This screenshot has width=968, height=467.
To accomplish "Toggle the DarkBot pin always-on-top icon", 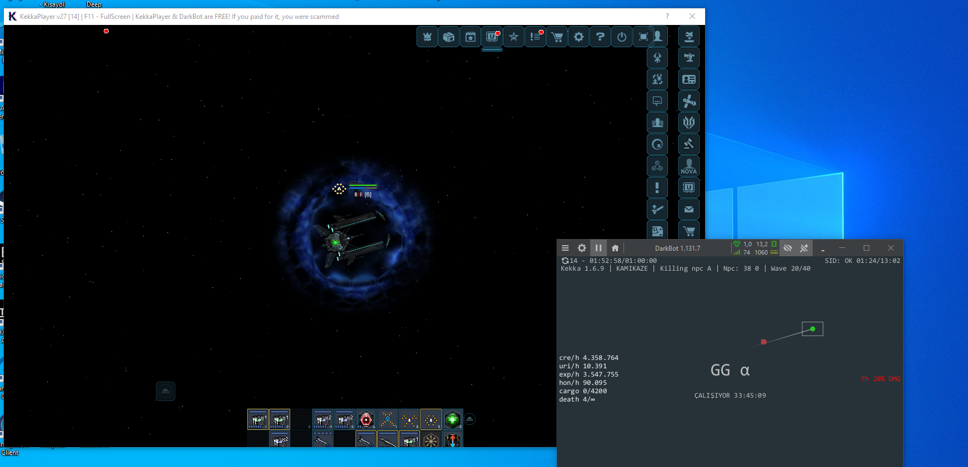I will click(x=804, y=248).
